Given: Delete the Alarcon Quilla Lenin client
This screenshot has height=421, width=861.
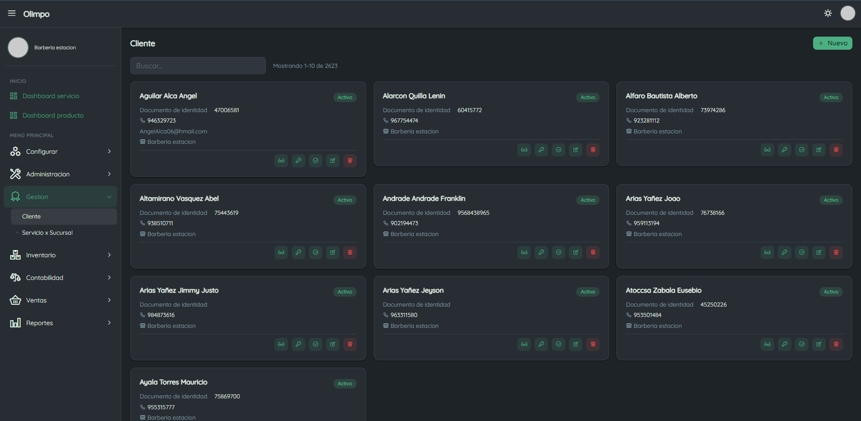Looking at the screenshot, I should pos(593,150).
